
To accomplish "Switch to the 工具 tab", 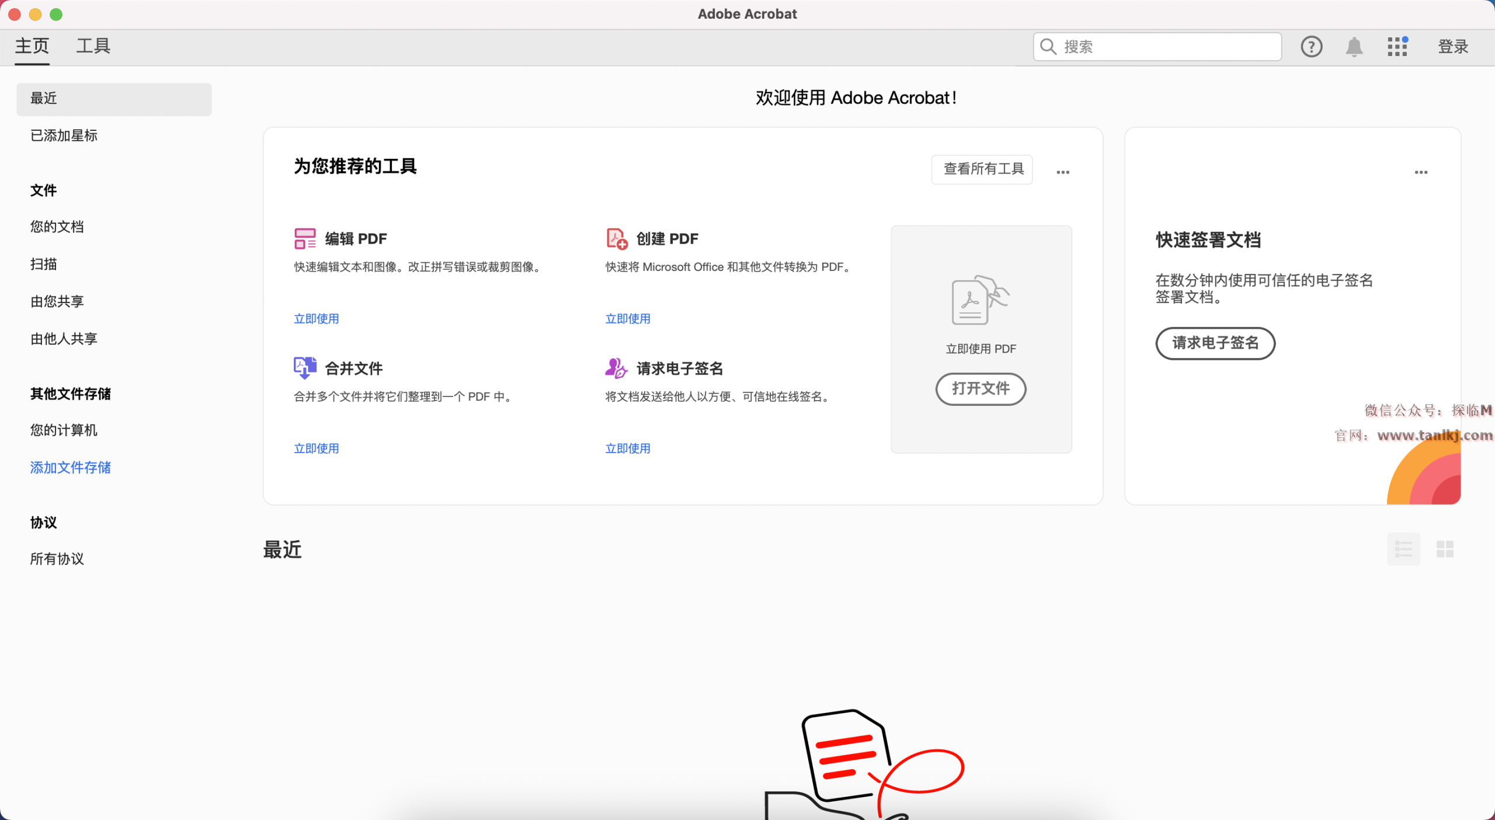I will pos(93,46).
